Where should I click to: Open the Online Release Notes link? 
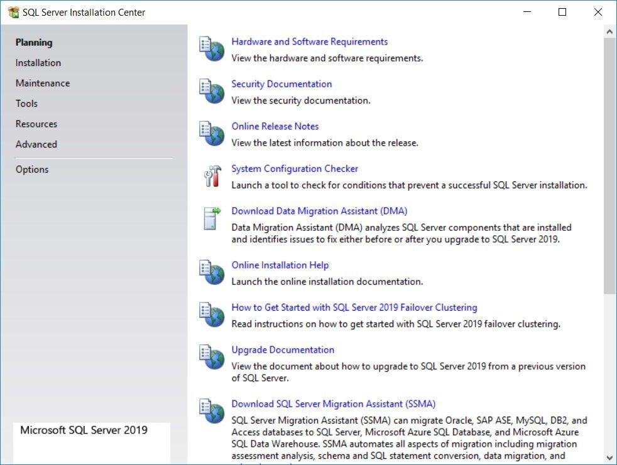tap(275, 126)
